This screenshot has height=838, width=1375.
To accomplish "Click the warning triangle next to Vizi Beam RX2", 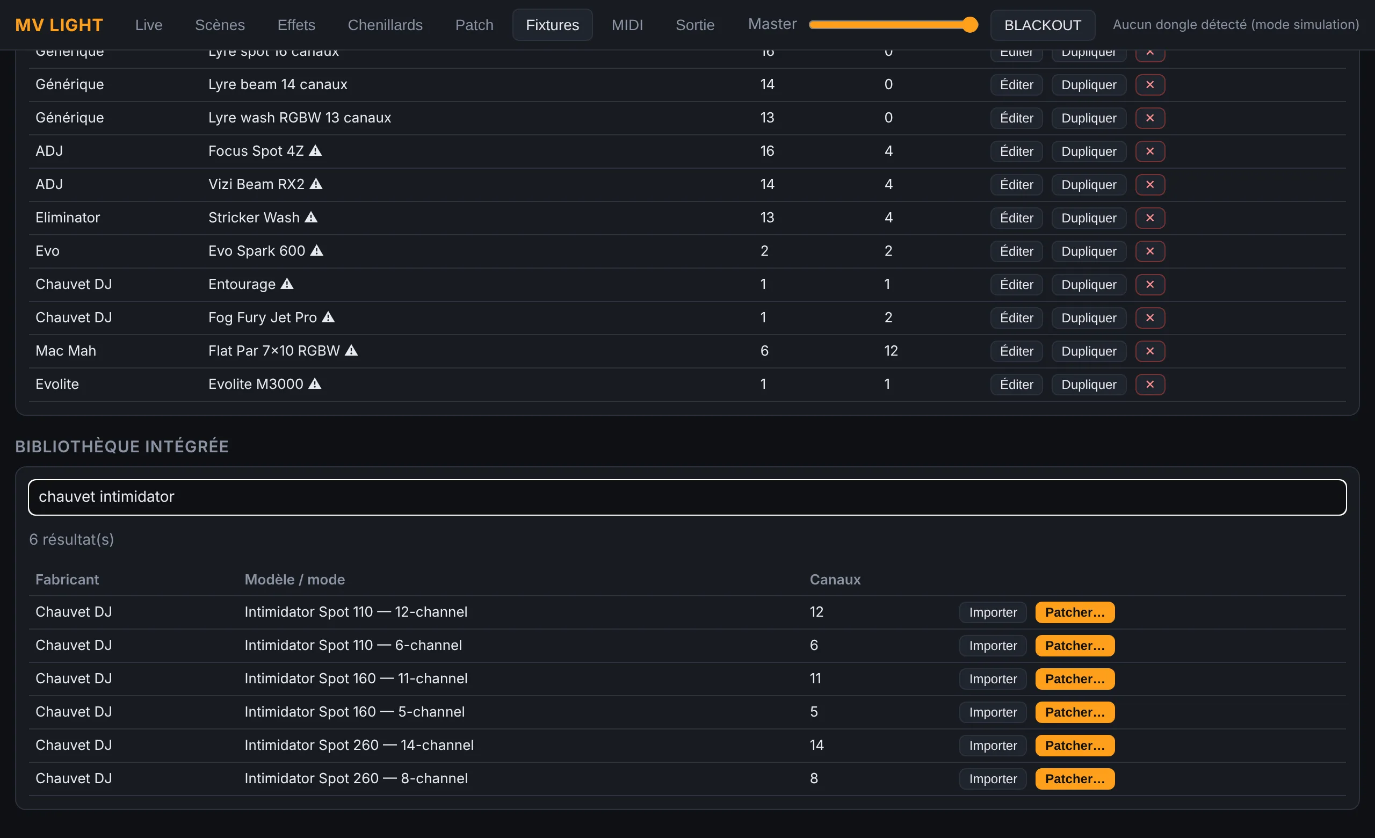I will click(x=316, y=184).
